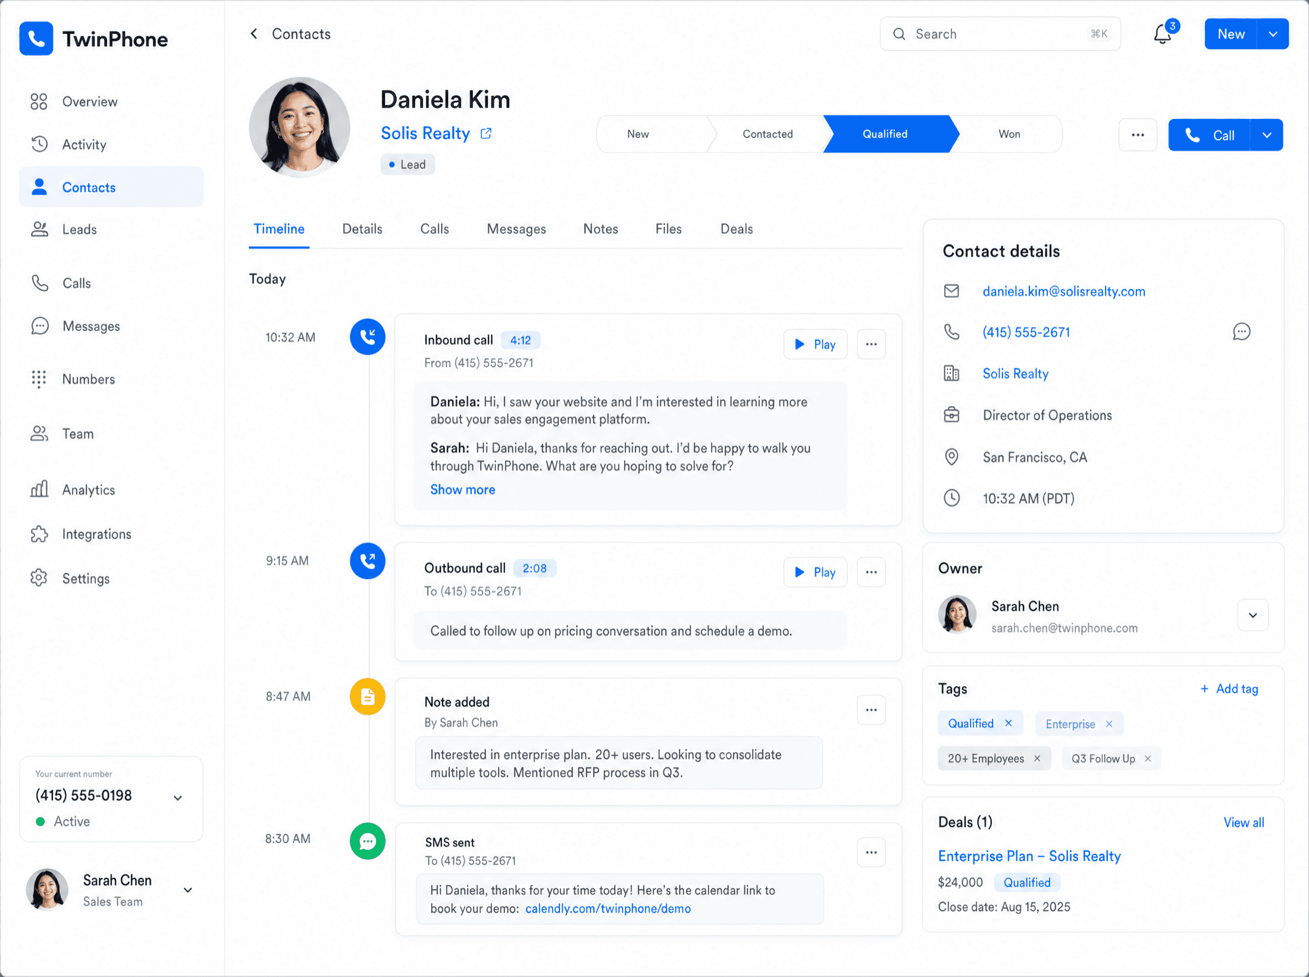
Task: Remove the Qualified tag
Action: tap(1009, 723)
